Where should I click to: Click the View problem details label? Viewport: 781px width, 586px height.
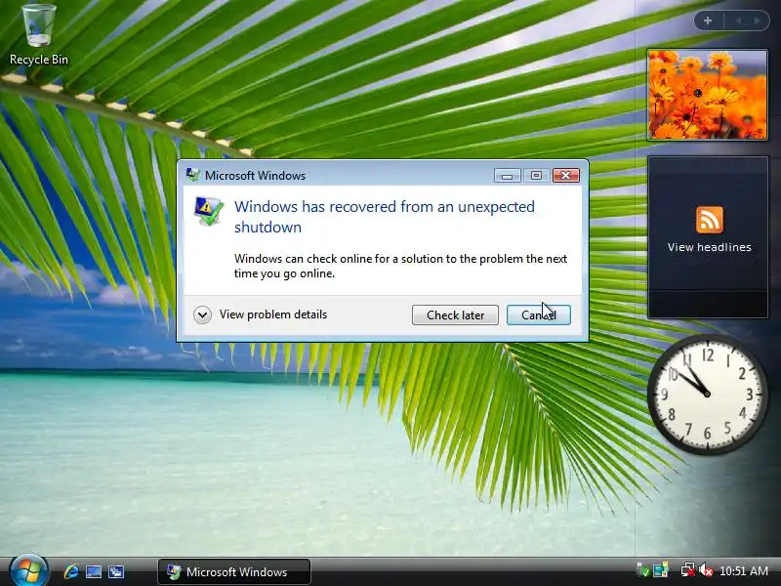(273, 314)
